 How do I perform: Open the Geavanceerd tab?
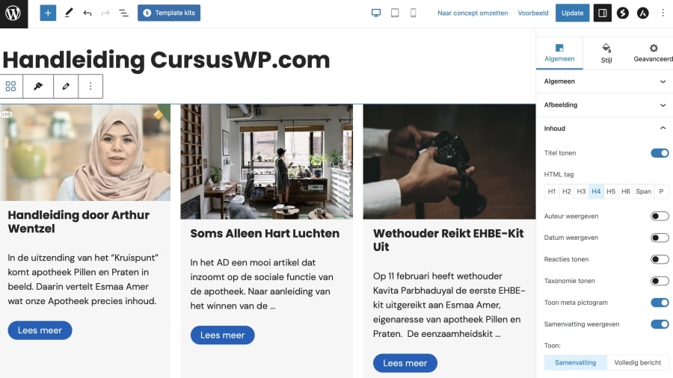(653, 54)
